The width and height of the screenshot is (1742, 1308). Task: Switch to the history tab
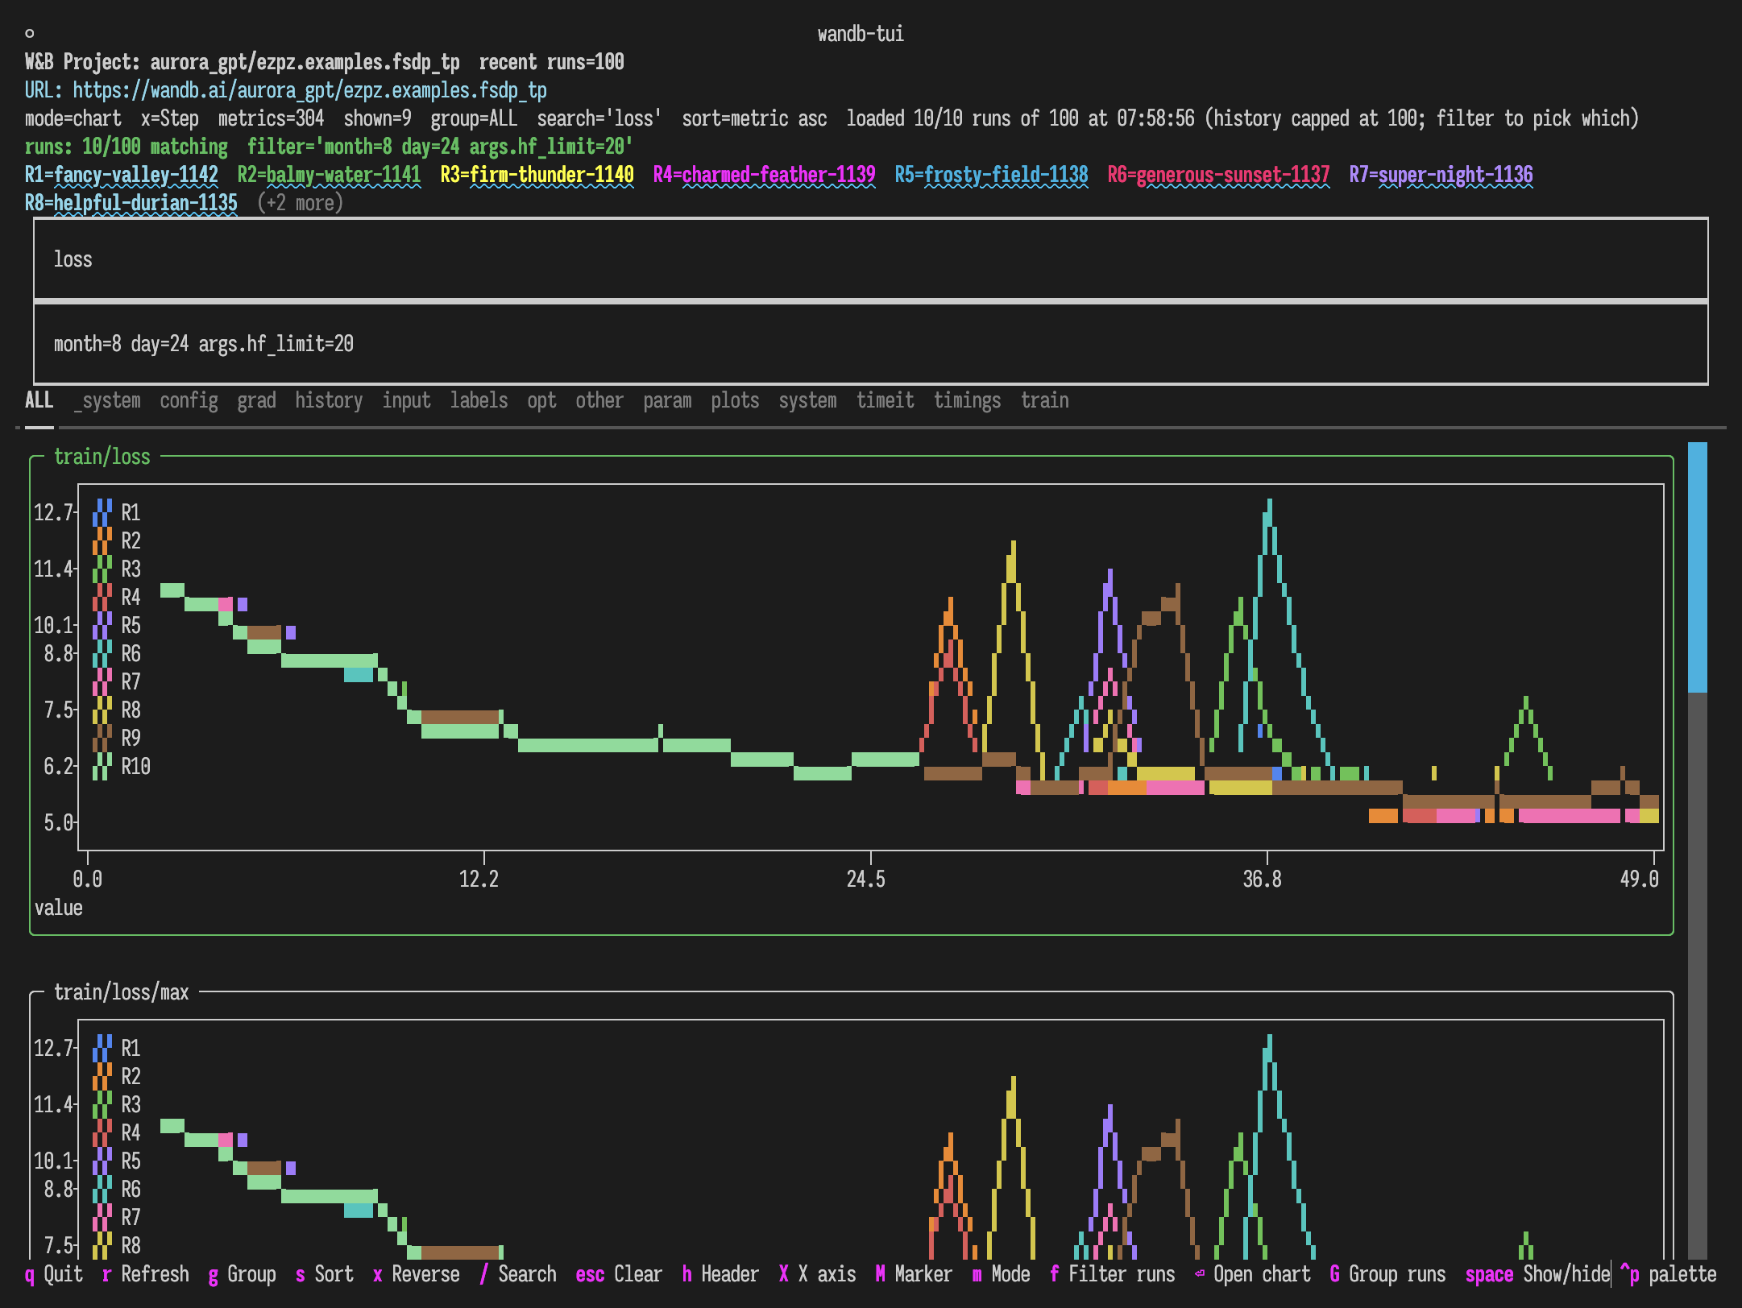pos(329,400)
